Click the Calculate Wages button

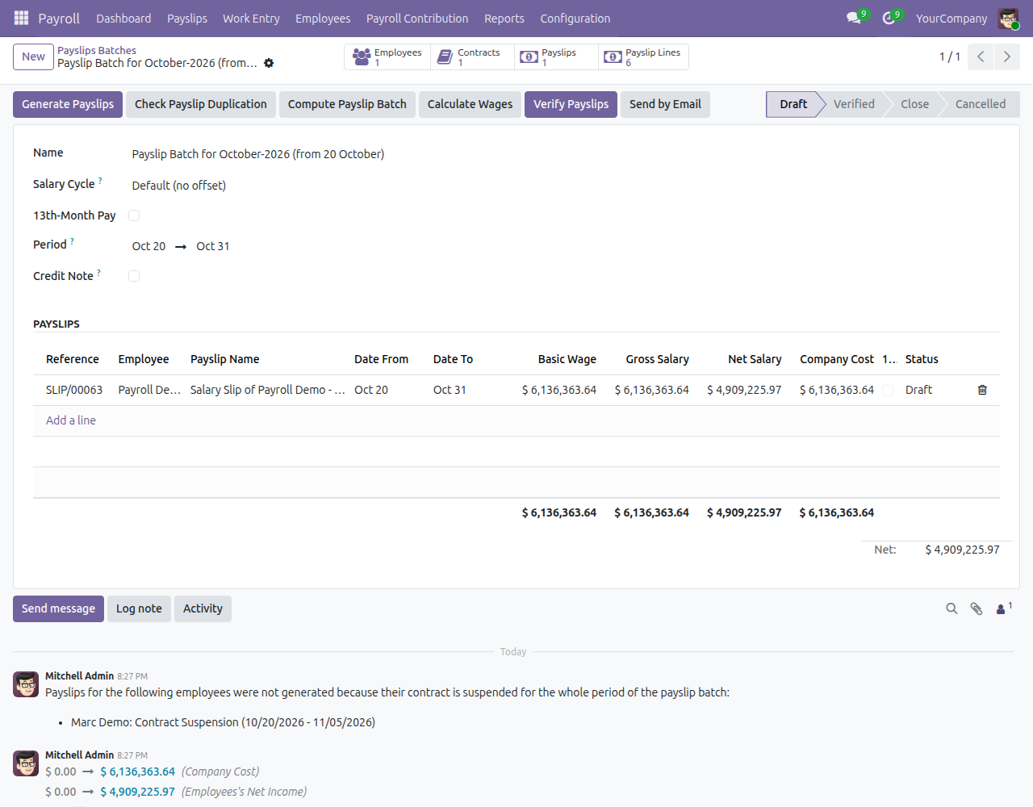coord(470,104)
